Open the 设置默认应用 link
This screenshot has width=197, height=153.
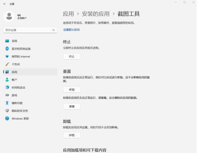[x=71, y=30]
